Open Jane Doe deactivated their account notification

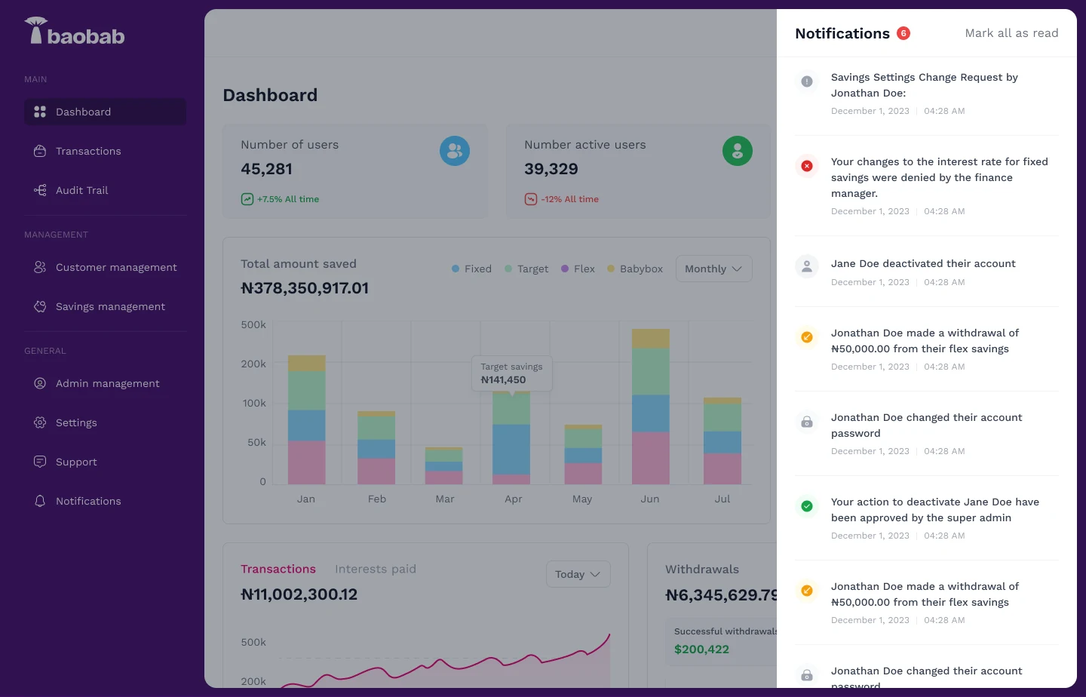coord(927,272)
